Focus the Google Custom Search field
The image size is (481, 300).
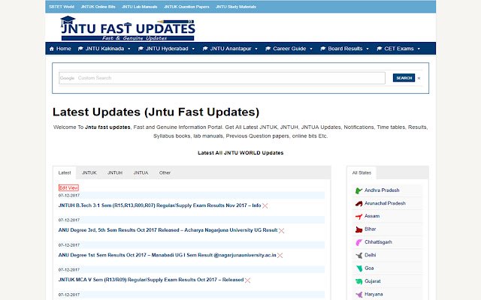(222, 78)
